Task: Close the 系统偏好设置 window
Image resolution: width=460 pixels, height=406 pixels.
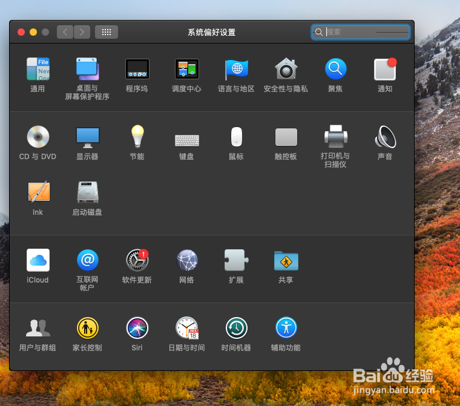Action: tap(21, 32)
